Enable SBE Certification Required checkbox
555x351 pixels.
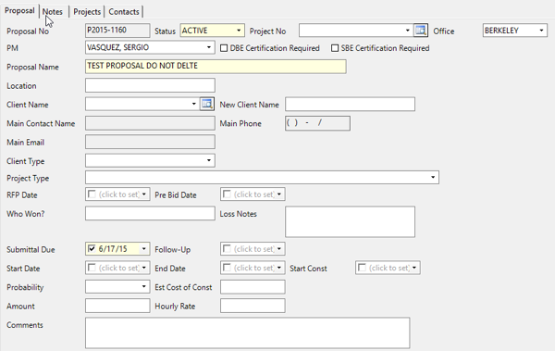pos(335,48)
